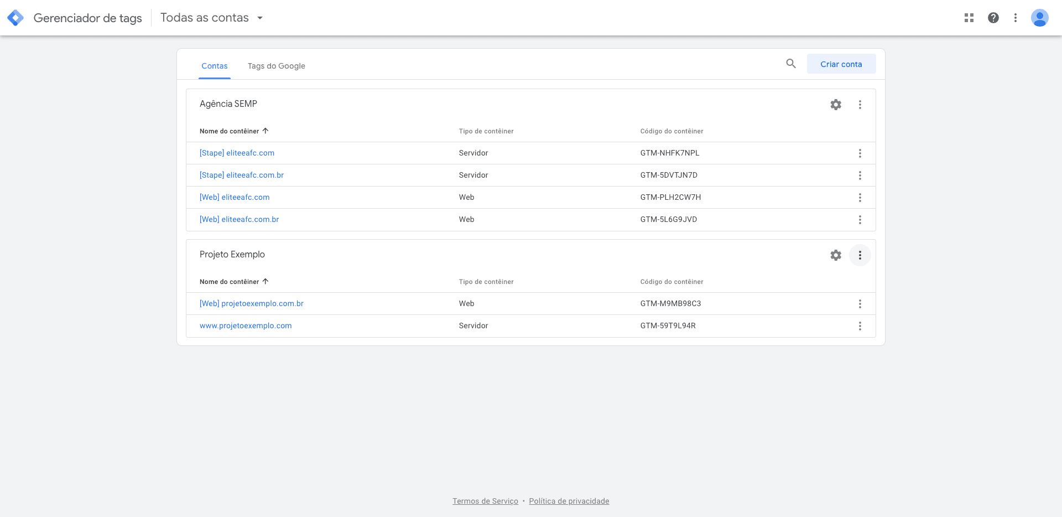1062x517 pixels.
Task: Click the Projeto Exemplo account name
Action: pos(232,254)
